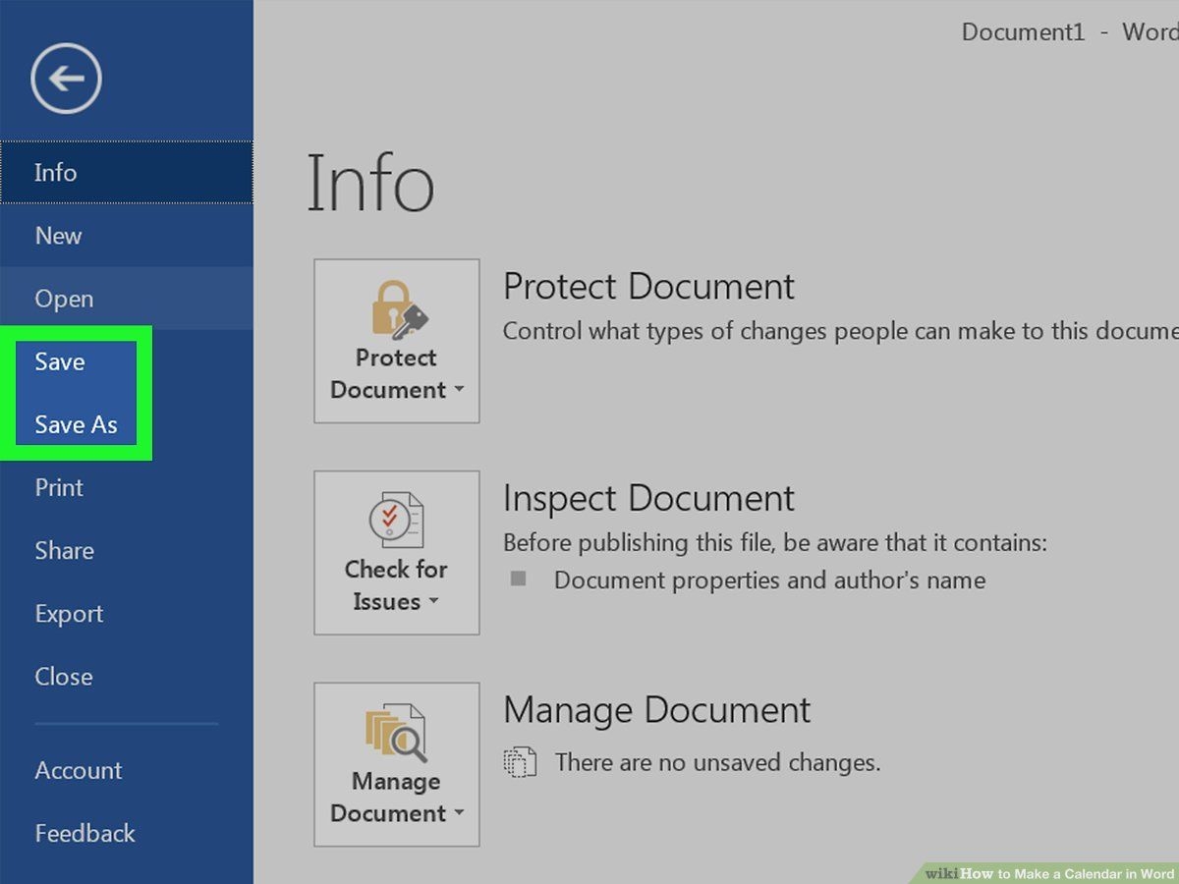1179x884 pixels.
Task: Go to Share in the sidebar
Action: tap(127, 550)
